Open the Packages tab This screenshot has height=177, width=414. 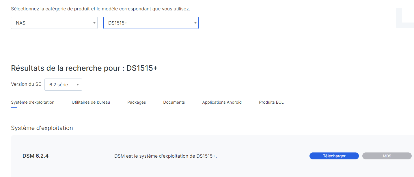pos(137,102)
